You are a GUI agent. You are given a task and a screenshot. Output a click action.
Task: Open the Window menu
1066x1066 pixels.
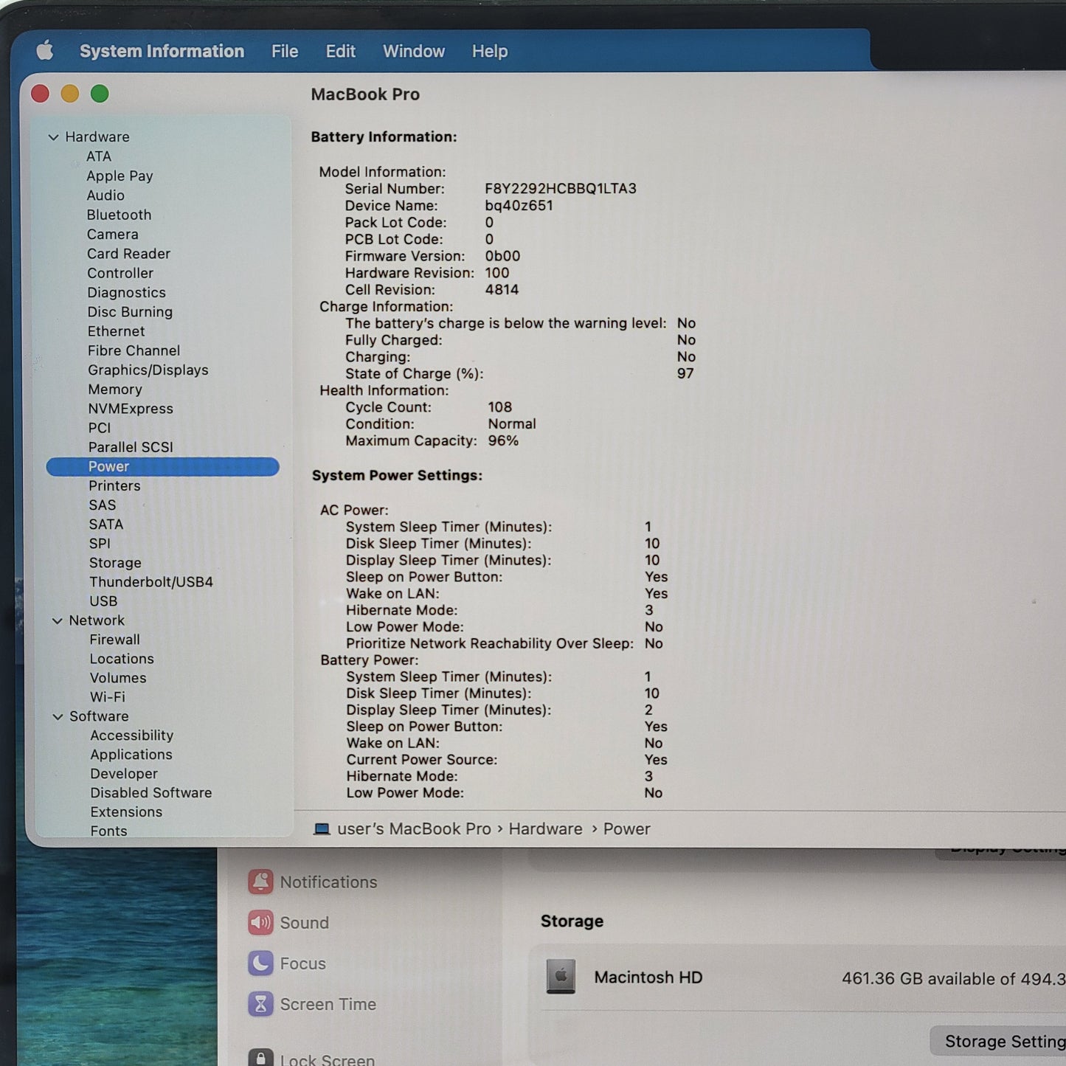click(x=414, y=51)
